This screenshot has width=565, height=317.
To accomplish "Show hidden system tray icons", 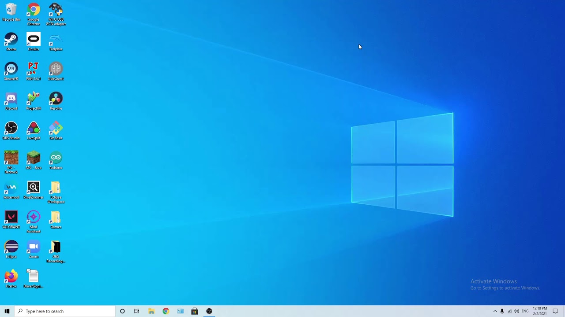I will tap(495, 311).
